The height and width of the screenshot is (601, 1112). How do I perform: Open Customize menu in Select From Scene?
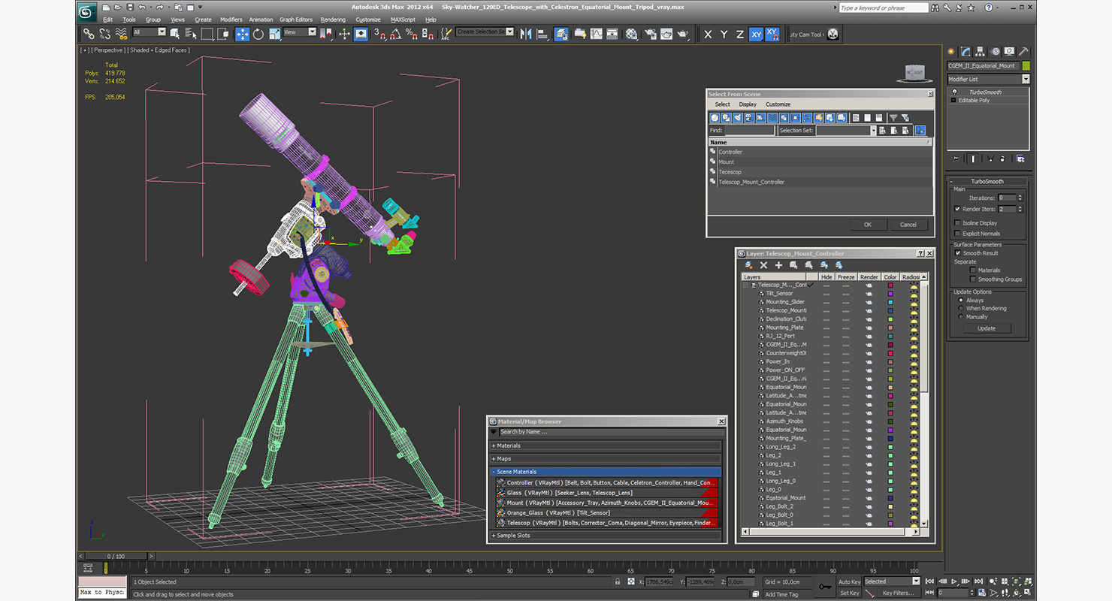point(778,104)
